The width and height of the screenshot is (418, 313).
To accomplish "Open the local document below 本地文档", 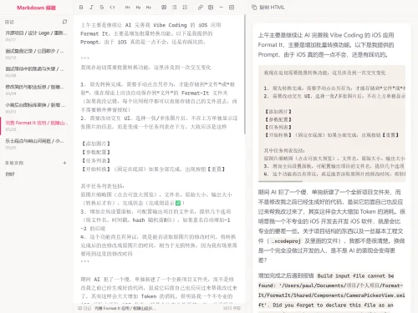I will click(36, 174).
